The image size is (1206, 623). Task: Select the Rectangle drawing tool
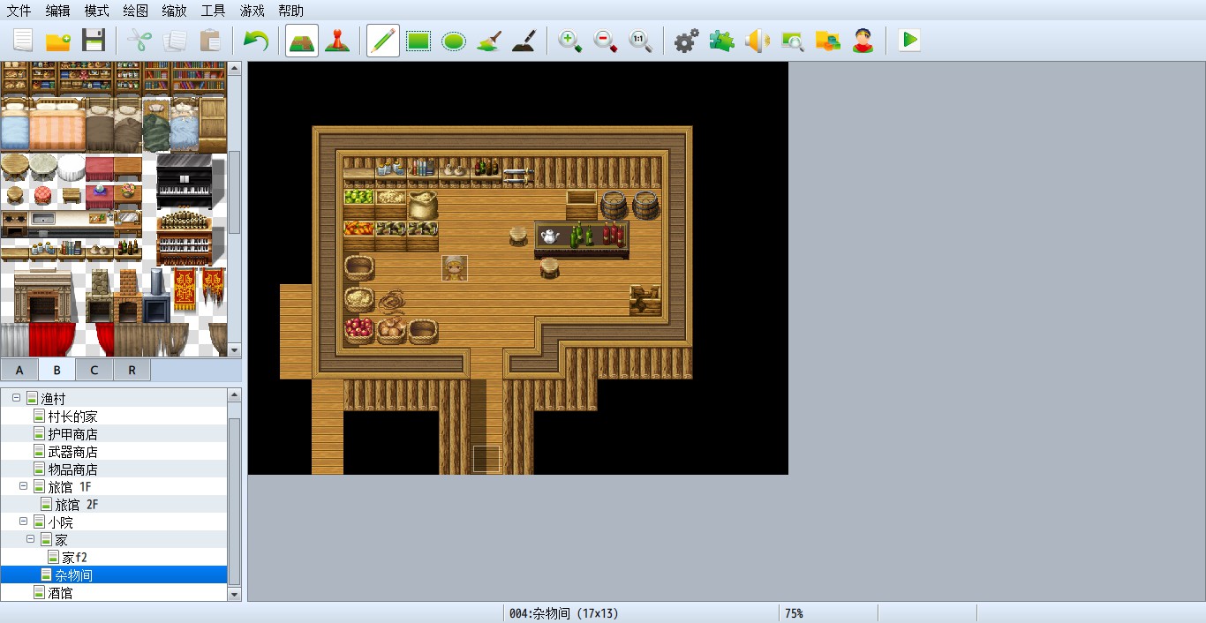(418, 41)
